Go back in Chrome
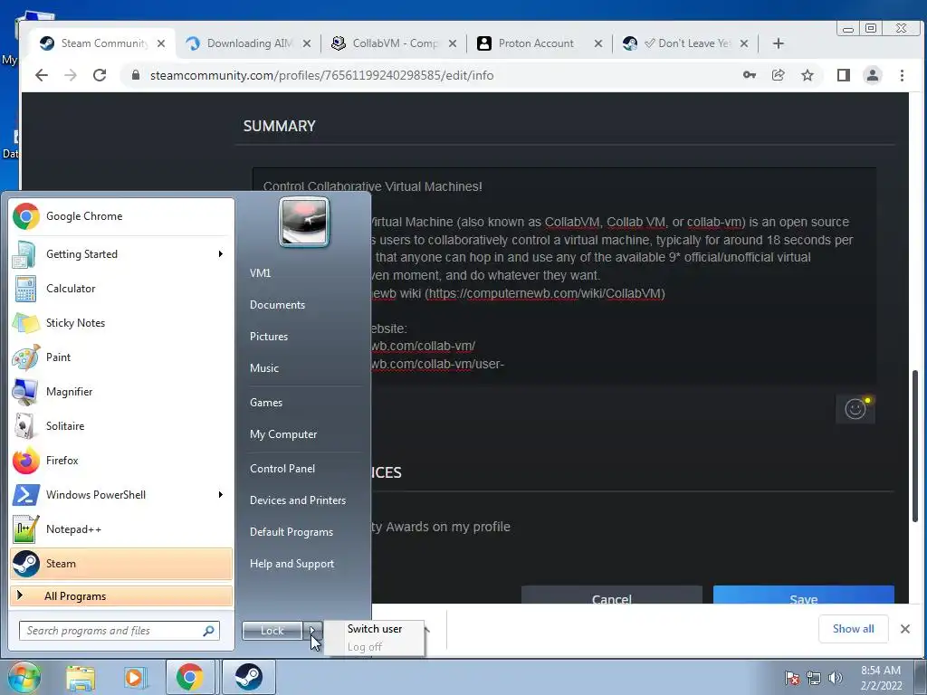This screenshot has width=927, height=695. (42, 75)
